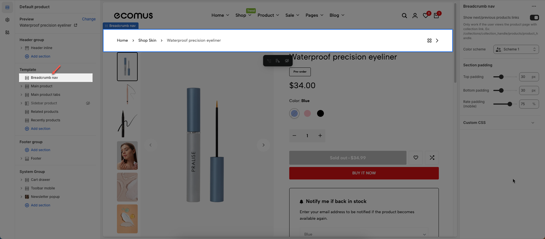This screenshot has width=545, height=239.
Task: Show previous product image arrow
Action: click(x=150, y=145)
